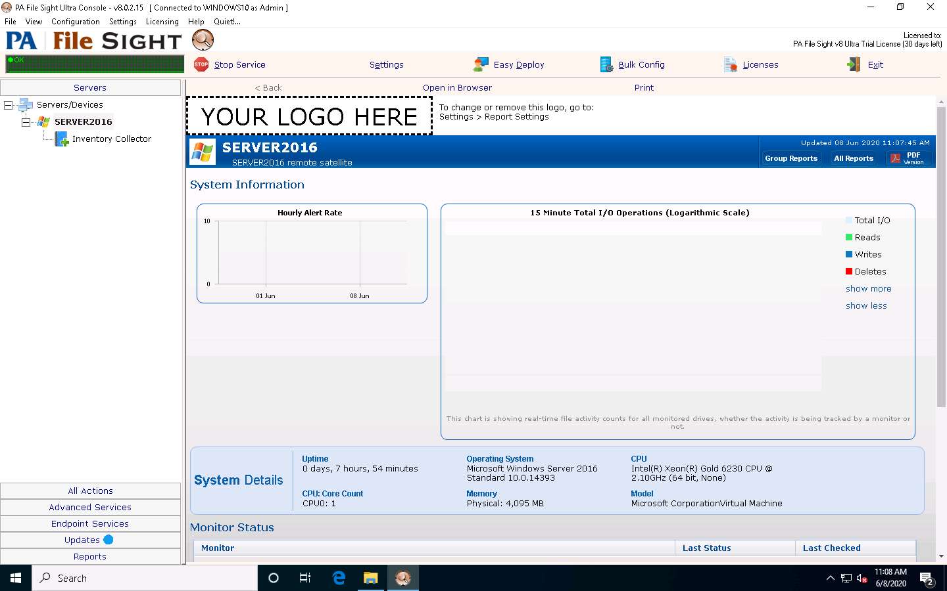Viewport: 947px width, 591px height.
Task: Open the Configuration menu
Action: coord(76,22)
